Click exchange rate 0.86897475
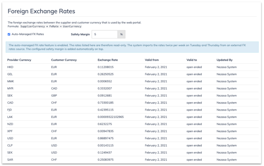 106,138
